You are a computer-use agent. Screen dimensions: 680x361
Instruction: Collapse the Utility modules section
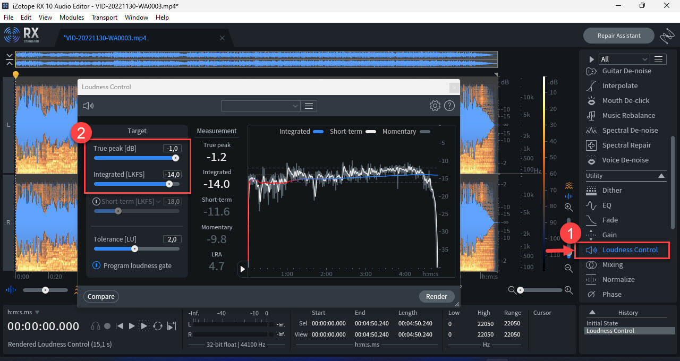tap(661, 176)
